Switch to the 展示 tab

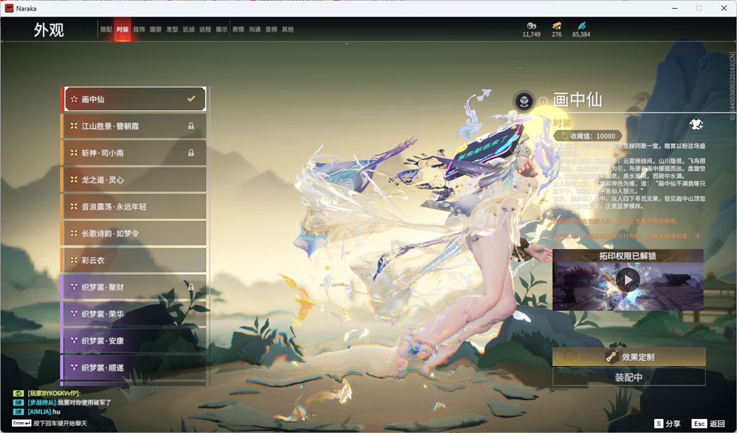pos(222,29)
